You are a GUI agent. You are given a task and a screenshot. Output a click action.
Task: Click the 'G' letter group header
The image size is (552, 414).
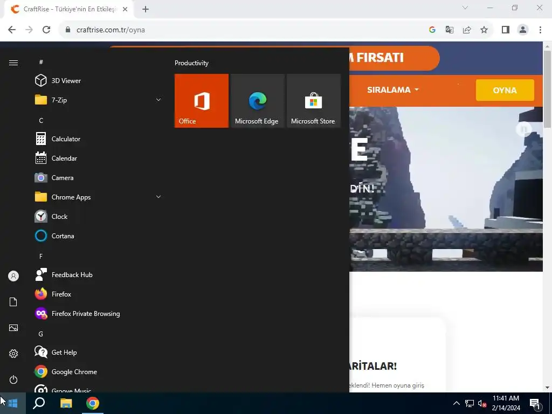pyautogui.click(x=41, y=334)
